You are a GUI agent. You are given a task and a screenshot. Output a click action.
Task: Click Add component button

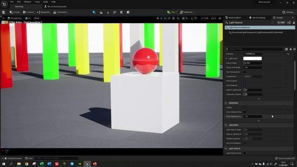pos(281,23)
